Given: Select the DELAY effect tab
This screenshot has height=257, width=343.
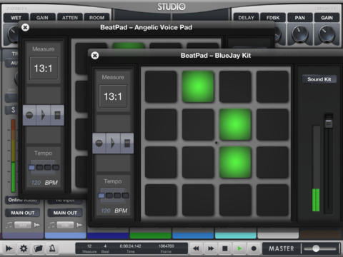Looking at the screenshot, I should point(246,18).
